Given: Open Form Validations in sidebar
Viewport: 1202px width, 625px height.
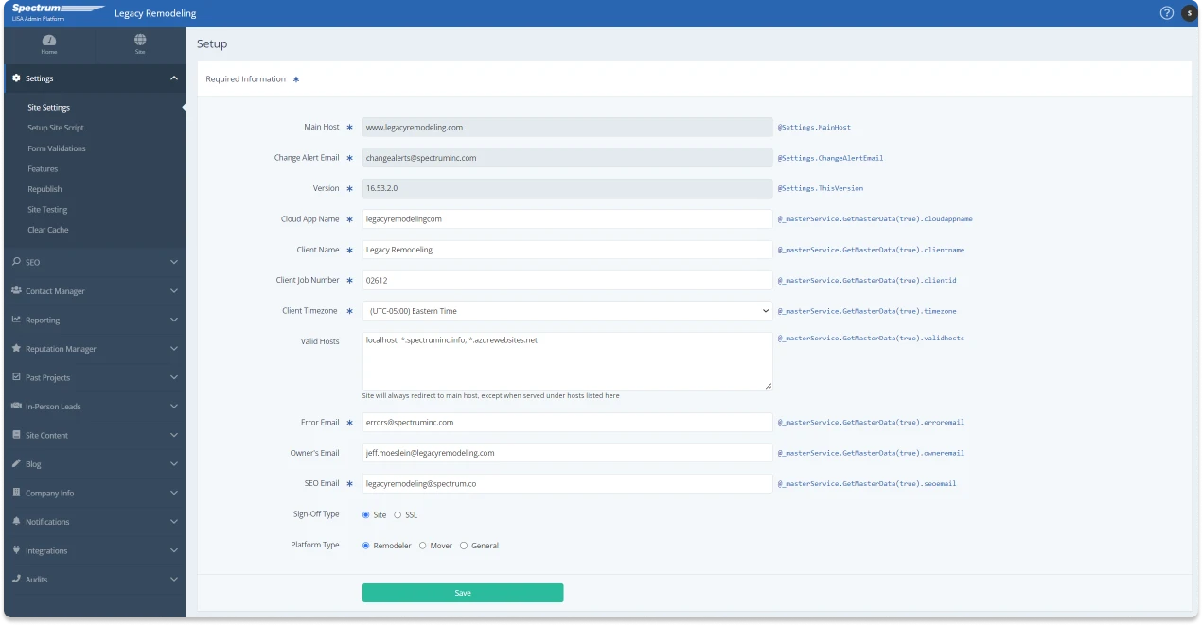Looking at the screenshot, I should pyautogui.click(x=57, y=148).
